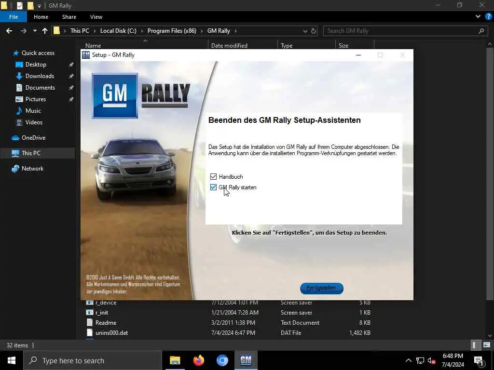The height and width of the screenshot is (370, 494).
Task: Open the notification center icon
Action: pos(479,361)
